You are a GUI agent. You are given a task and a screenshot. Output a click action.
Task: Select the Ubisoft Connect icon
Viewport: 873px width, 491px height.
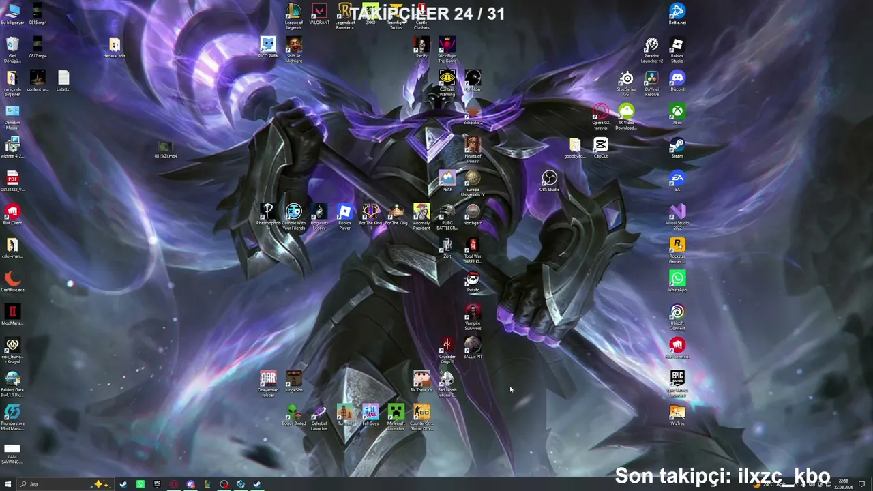click(x=677, y=318)
